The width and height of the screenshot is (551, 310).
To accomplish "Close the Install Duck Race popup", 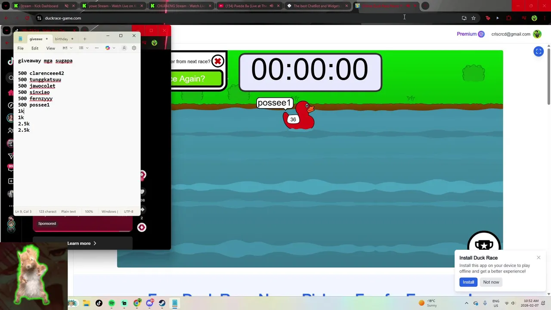I will 539,257.
